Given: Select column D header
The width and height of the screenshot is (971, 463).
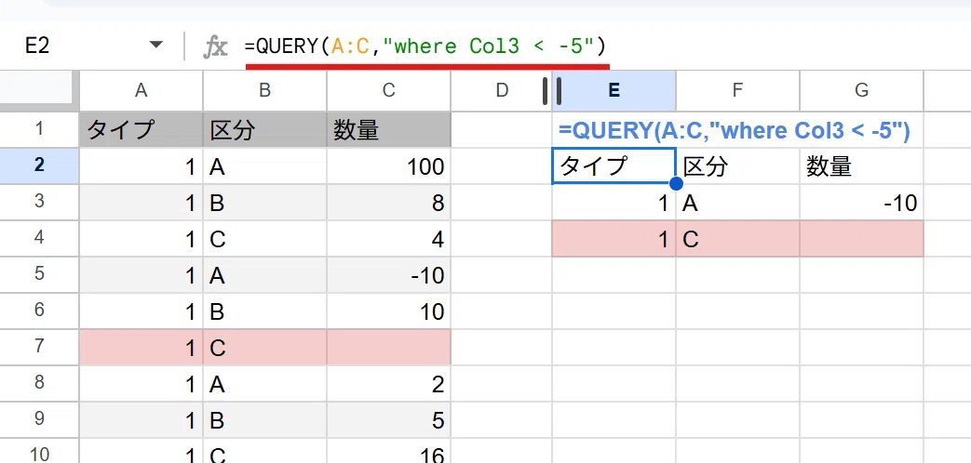Looking at the screenshot, I should tap(502, 91).
